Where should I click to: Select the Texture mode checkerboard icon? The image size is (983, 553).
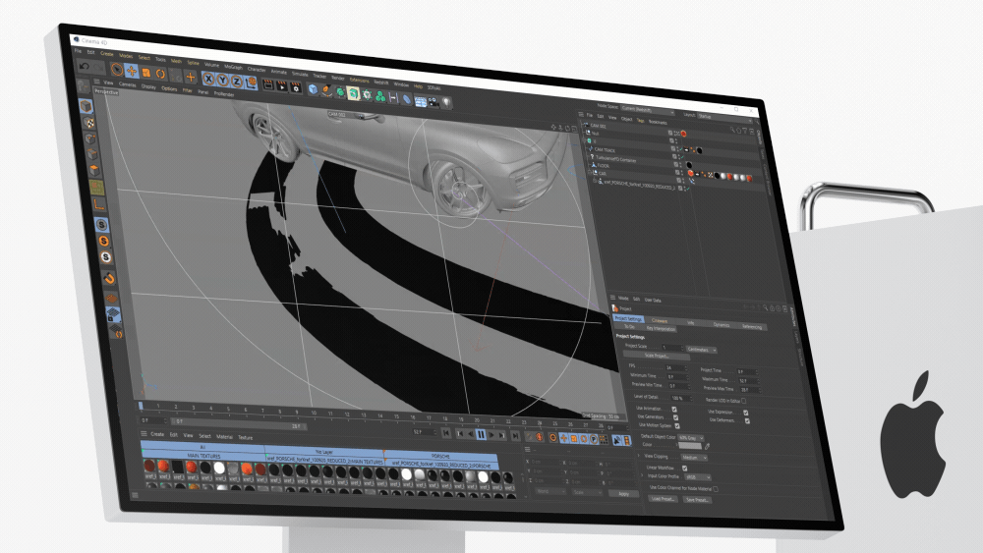pyautogui.click(x=88, y=123)
